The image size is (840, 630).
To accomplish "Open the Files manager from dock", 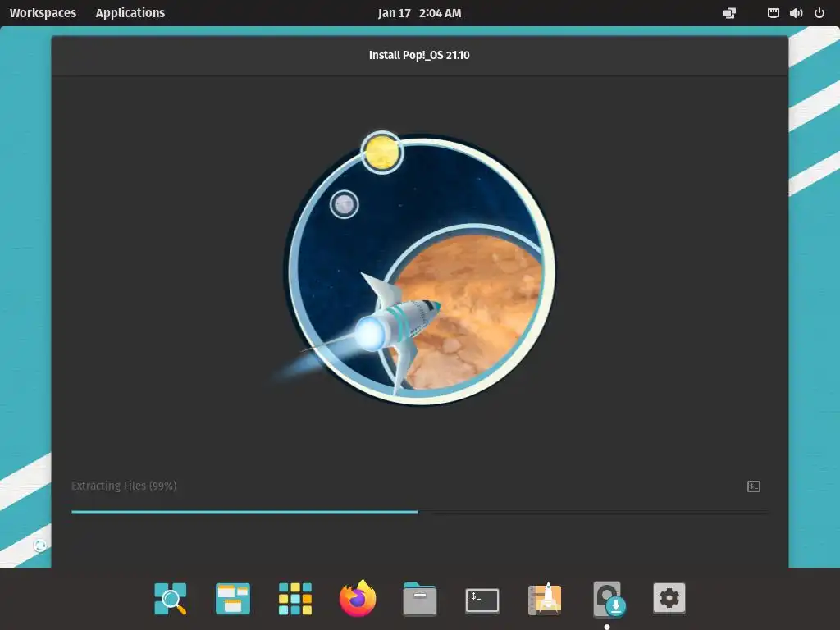I will [420, 598].
